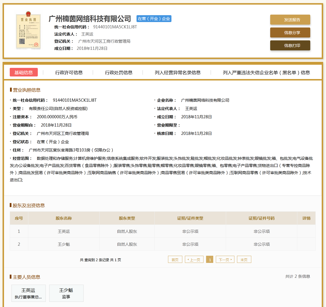This screenshot has width=326, height=307.
Task: Click the 详情 column header
Action: 306,218
